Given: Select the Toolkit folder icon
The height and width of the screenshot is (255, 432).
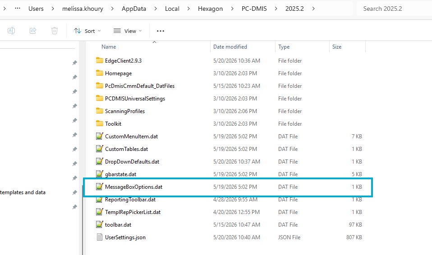Looking at the screenshot, I should pos(100,123).
